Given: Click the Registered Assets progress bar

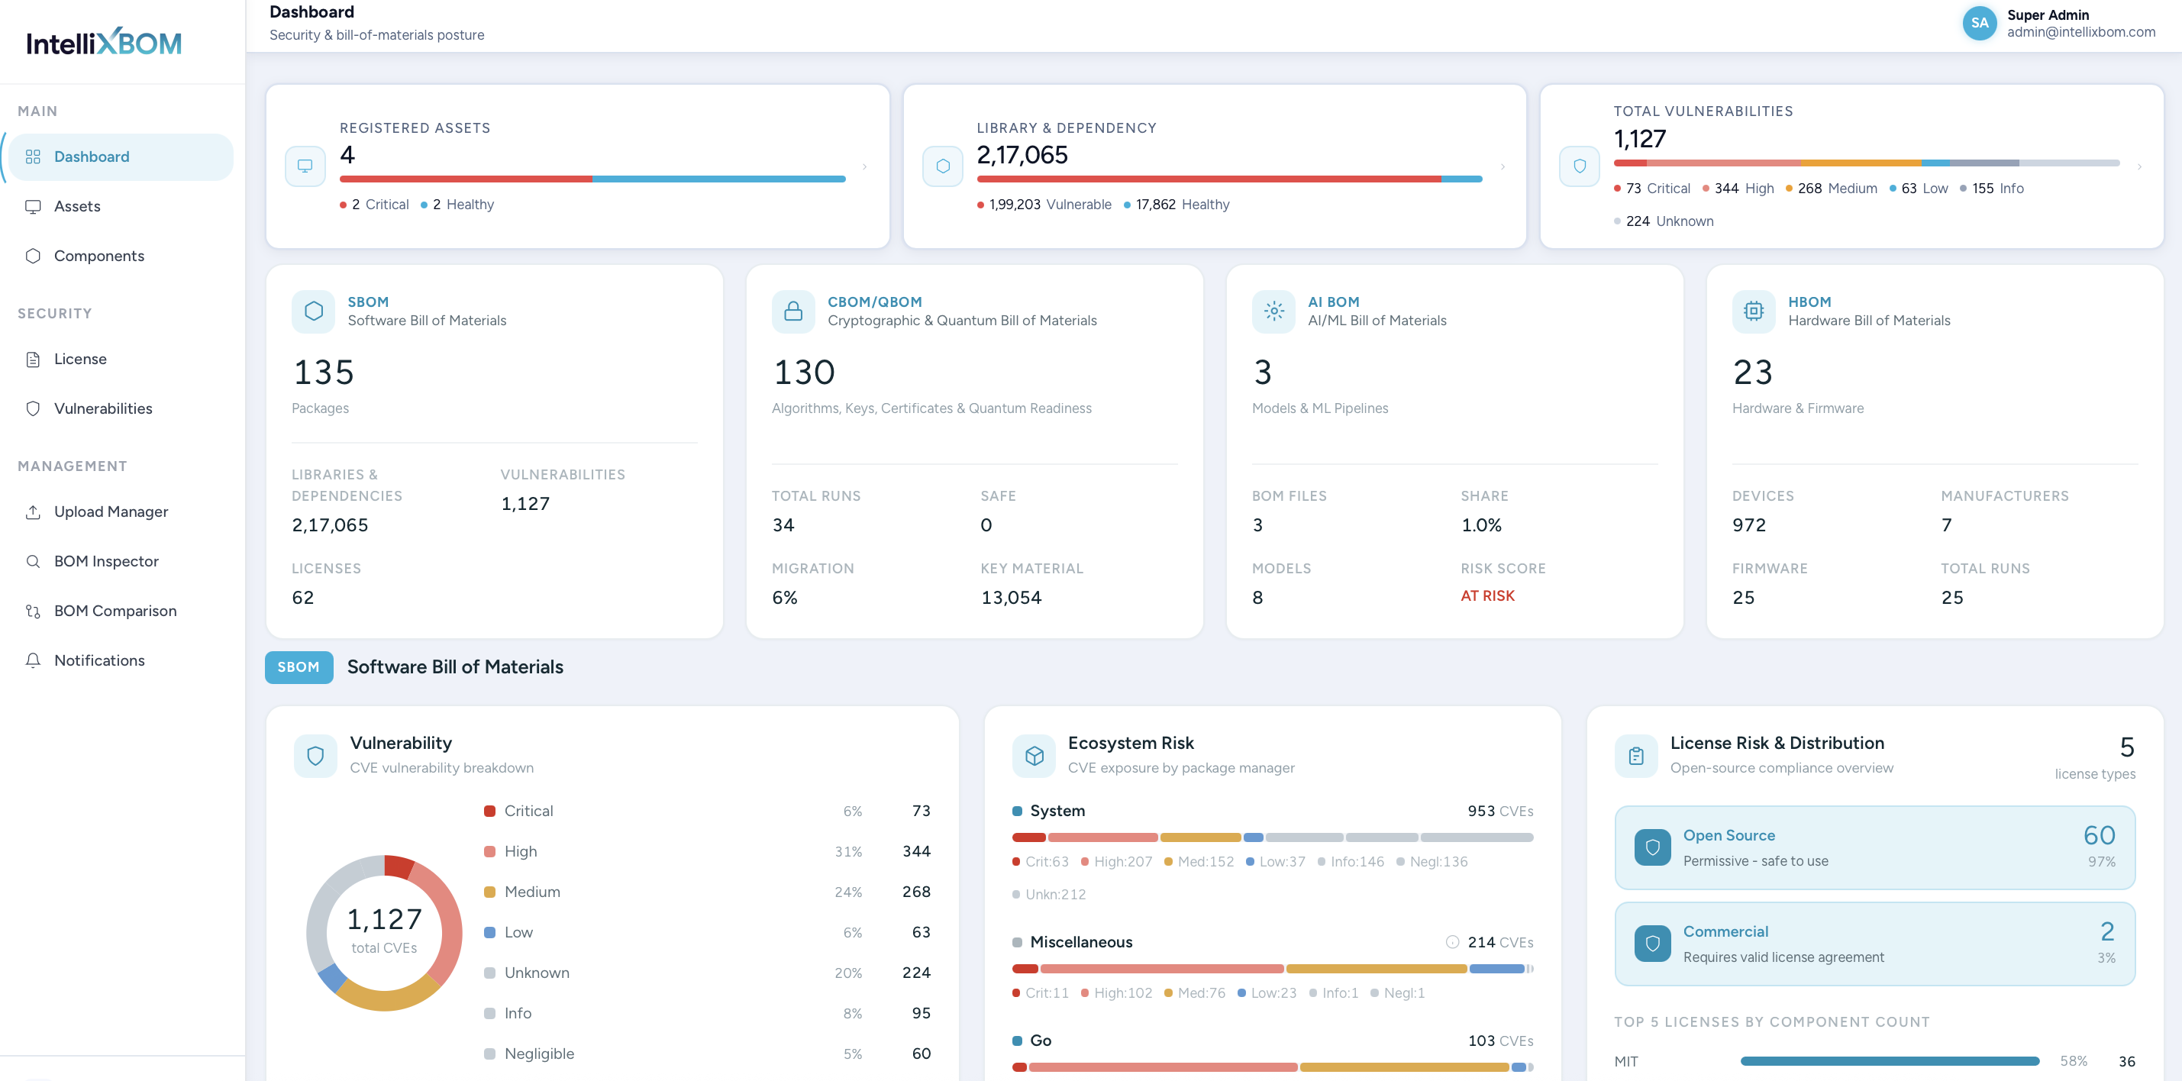Looking at the screenshot, I should (x=593, y=179).
